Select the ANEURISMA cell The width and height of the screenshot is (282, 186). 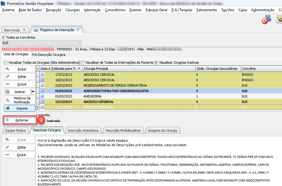139,96
